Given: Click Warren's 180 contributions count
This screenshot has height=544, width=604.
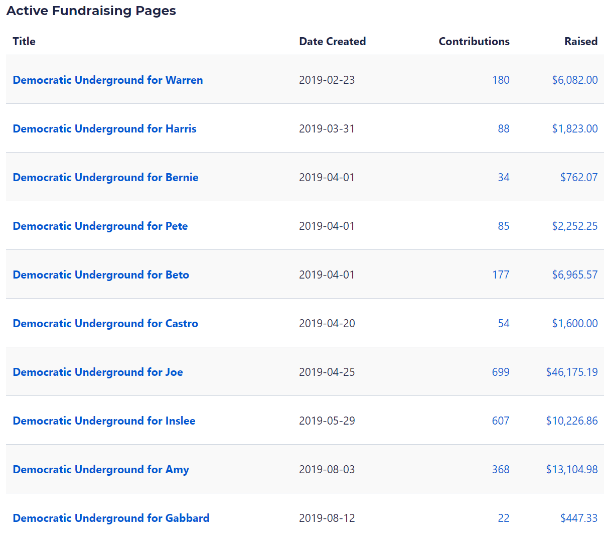Looking at the screenshot, I should tap(501, 80).
